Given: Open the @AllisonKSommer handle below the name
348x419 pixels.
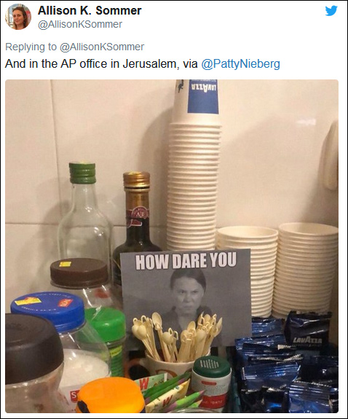Looking at the screenshot, I should click(x=80, y=24).
